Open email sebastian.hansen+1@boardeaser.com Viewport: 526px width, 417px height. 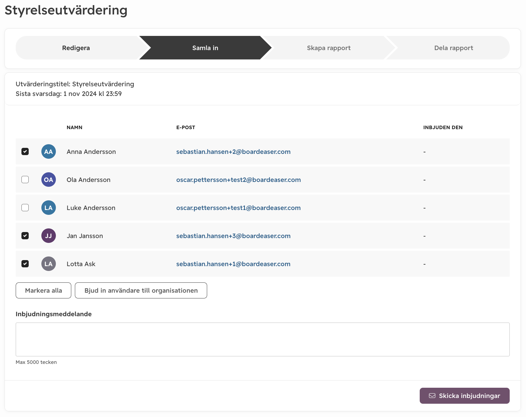click(x=233, y=264)
